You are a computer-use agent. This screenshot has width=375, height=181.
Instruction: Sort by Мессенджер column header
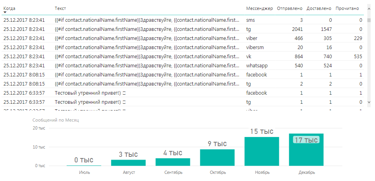[259, 8]
